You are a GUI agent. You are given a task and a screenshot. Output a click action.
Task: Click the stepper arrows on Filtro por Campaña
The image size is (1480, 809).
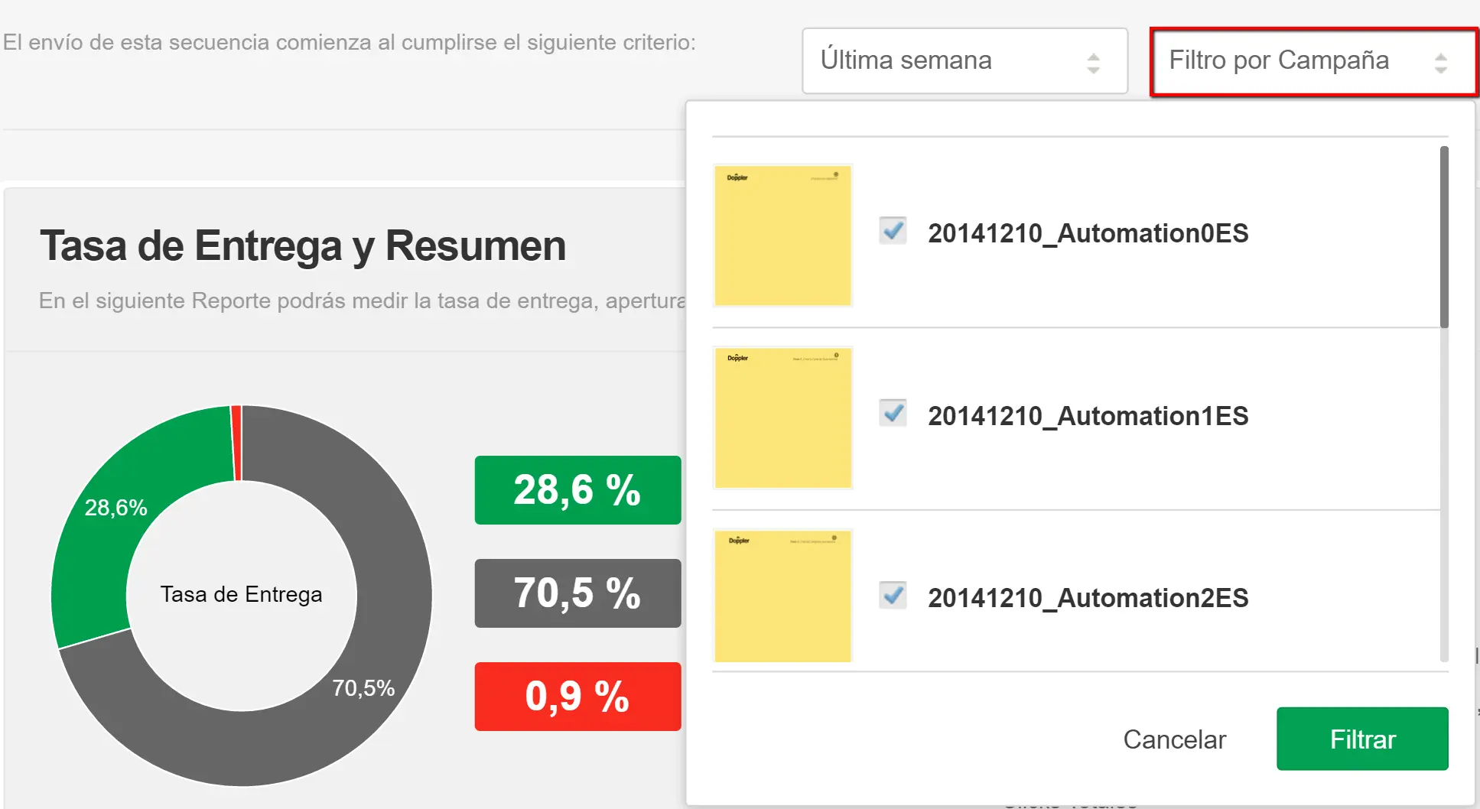click(1440, 63)
